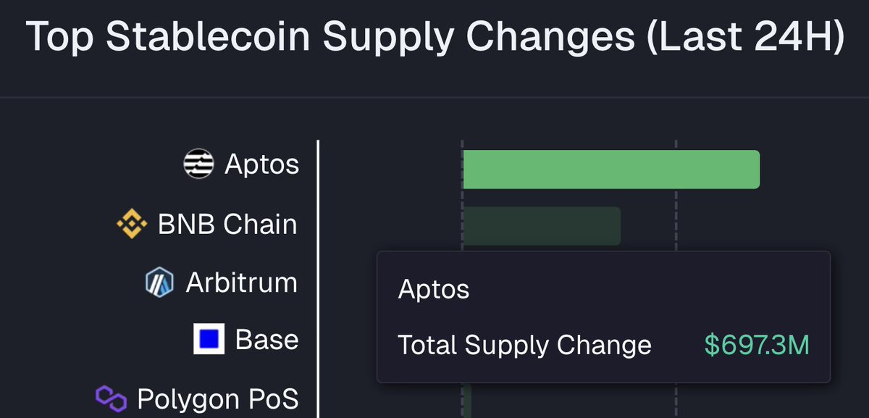
Task: Select the BNB Chain axis label text
Action: pos(227,224)
